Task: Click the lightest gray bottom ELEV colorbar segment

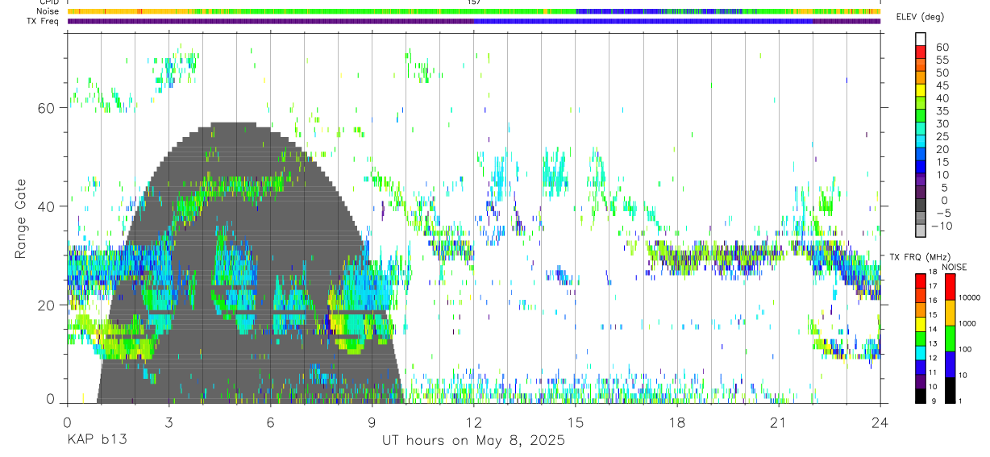Action: pos(921,231)
